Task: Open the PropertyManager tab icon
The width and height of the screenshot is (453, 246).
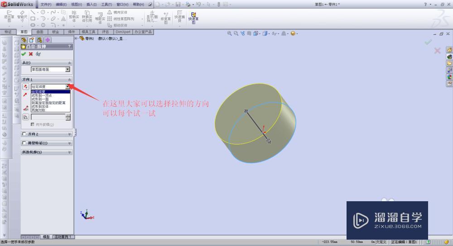Action: pos(32,40)
